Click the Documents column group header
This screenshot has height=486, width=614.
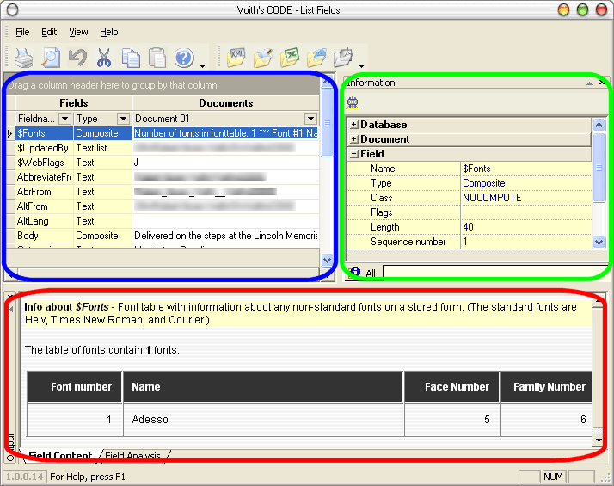point(225,103)
